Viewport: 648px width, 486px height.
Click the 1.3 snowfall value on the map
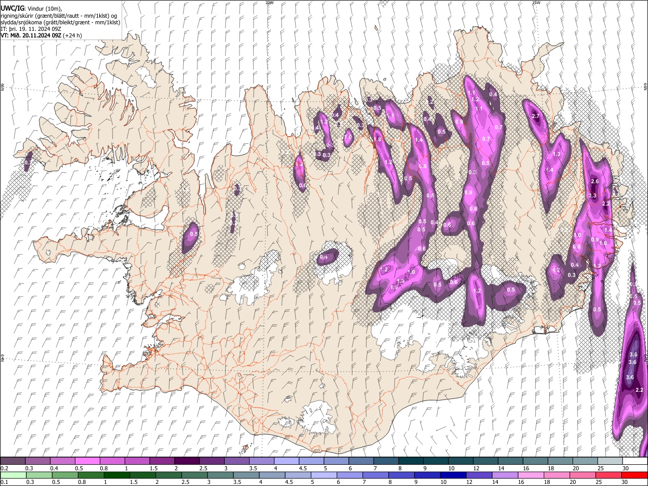click(x=557, y=154)
